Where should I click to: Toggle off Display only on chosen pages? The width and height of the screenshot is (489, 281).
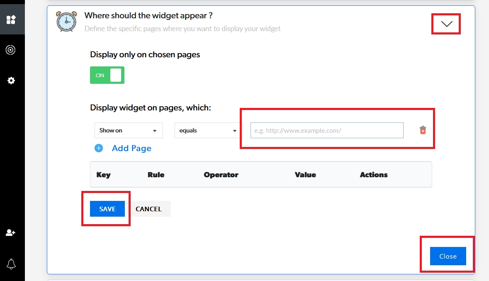(107, 75)
